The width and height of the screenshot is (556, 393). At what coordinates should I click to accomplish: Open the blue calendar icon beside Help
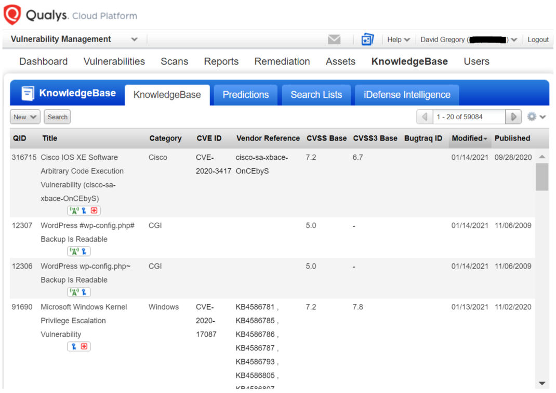tap(367, 39)
